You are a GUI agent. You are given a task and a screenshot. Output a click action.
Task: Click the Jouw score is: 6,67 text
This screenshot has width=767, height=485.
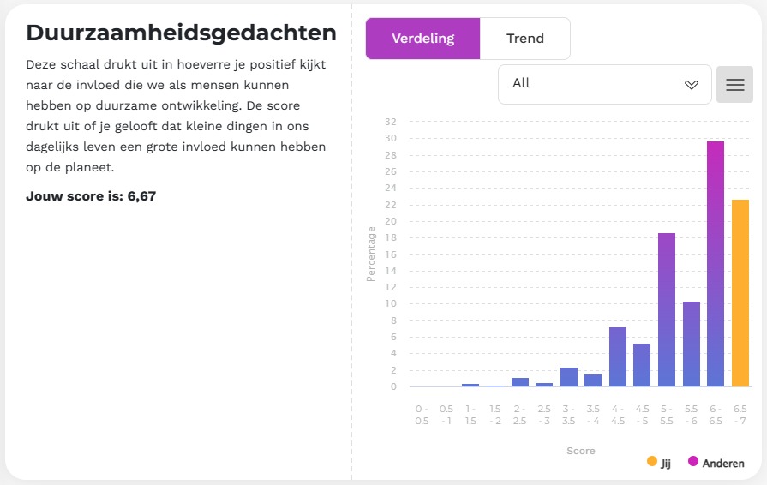[x=91, y=196]
